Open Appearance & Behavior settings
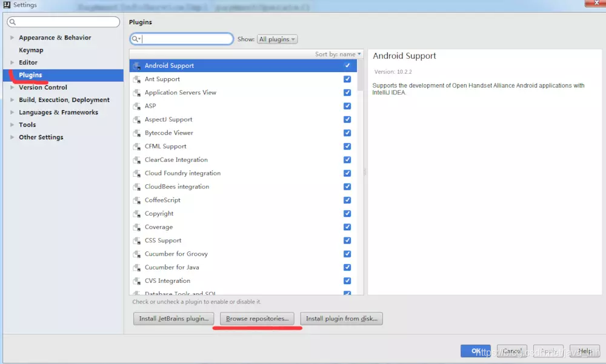 pyautogui.click(x=55, y=38)
